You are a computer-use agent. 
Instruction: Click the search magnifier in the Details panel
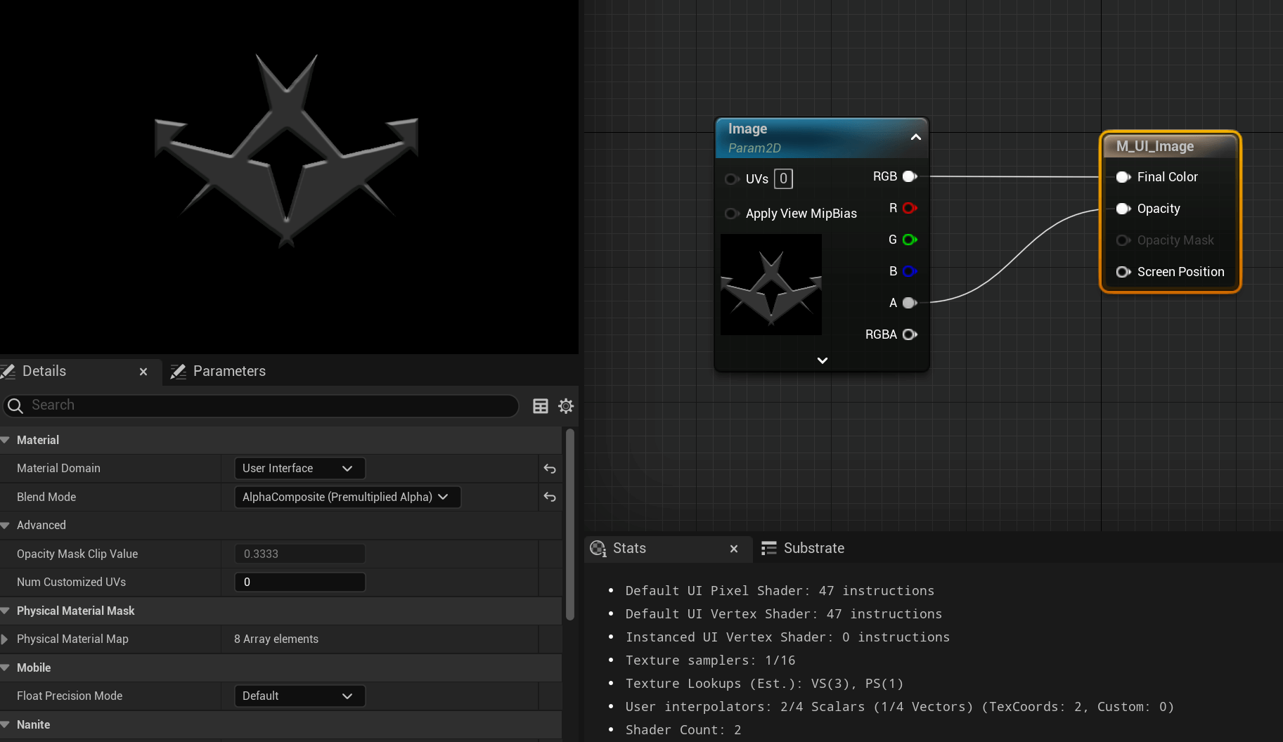click(x=15, y=405)
